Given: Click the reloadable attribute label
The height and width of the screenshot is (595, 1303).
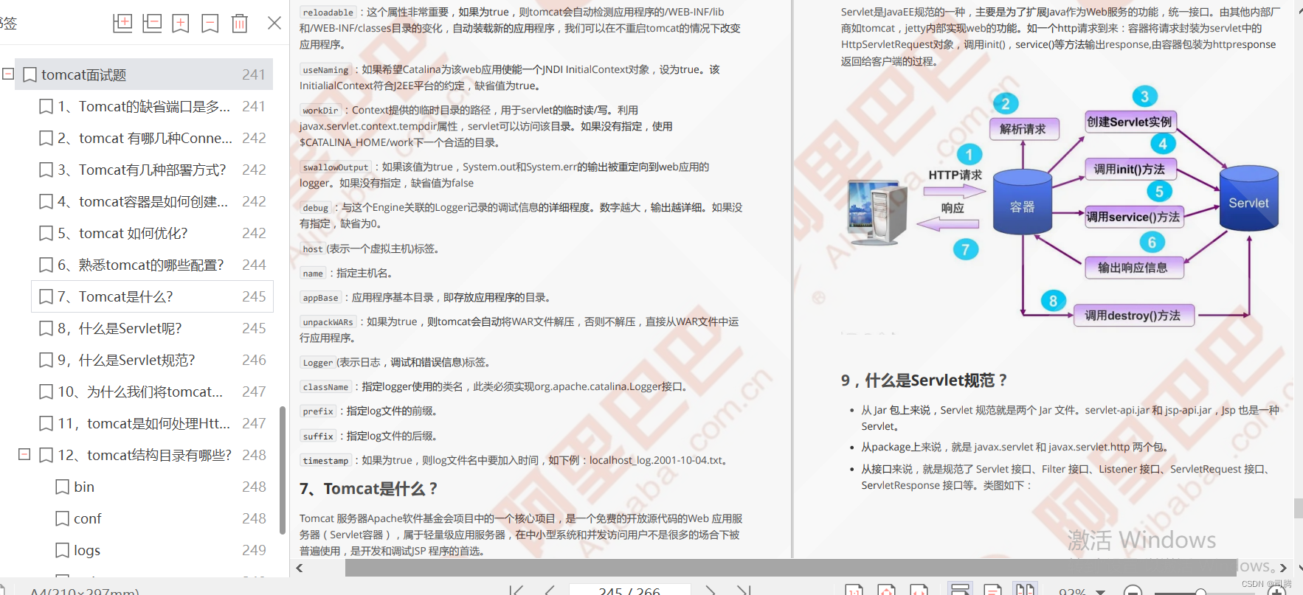Looking at the screenshot, I should [x=328, y=13].
